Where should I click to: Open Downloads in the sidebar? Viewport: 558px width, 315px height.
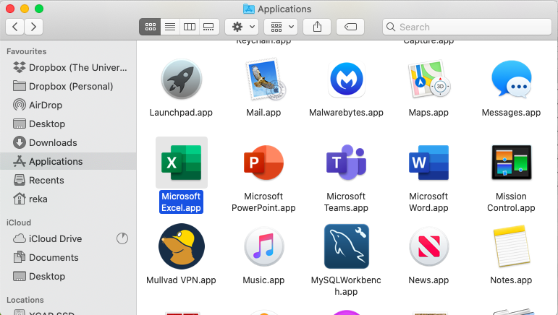click(53, 142)
